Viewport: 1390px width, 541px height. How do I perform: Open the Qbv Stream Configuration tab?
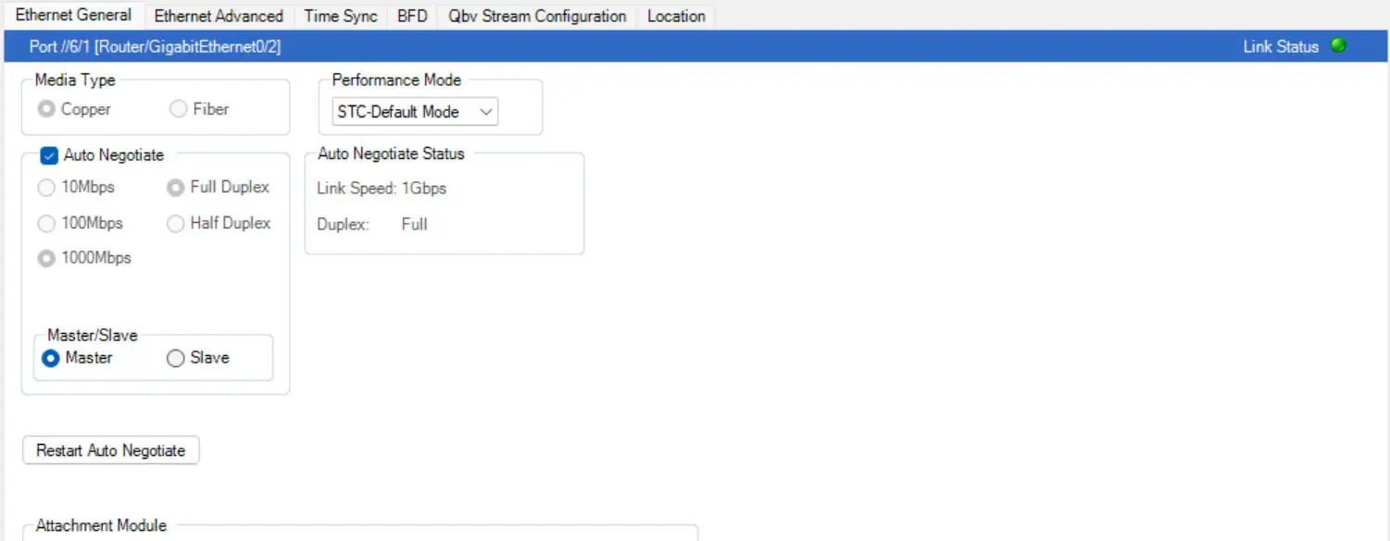point(537,16)
